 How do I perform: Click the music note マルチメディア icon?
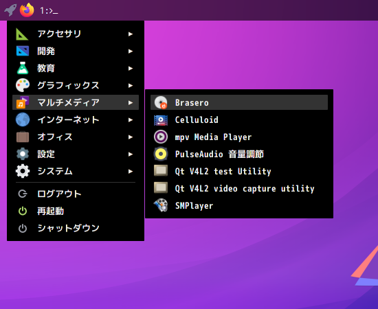[23, 102]
